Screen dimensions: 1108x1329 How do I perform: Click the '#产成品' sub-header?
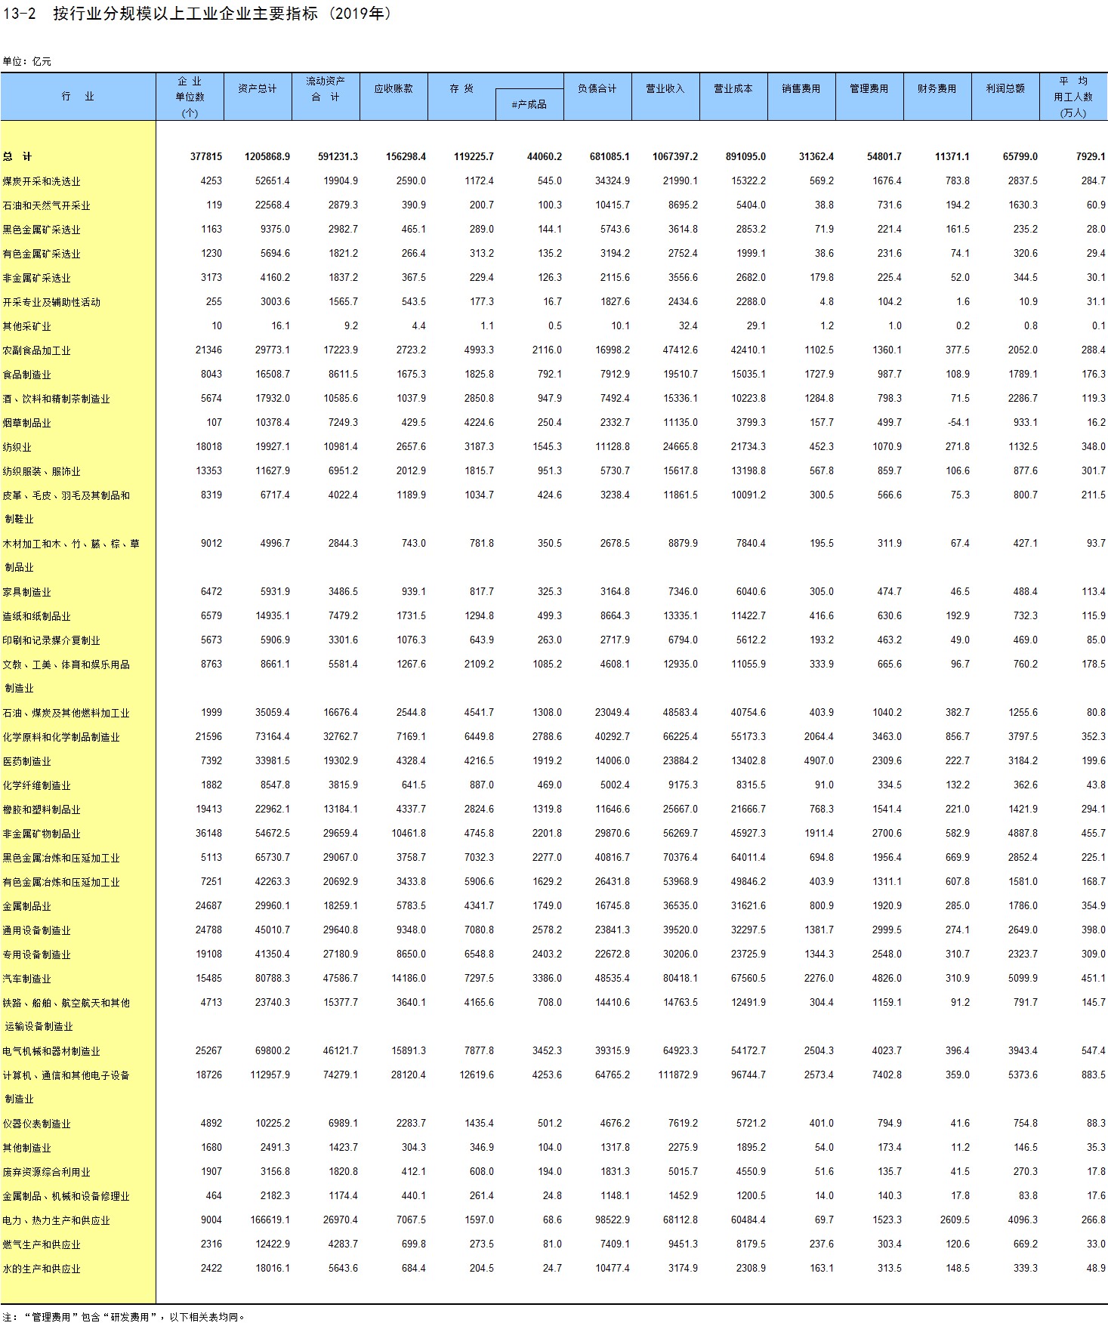click(529, 104)
